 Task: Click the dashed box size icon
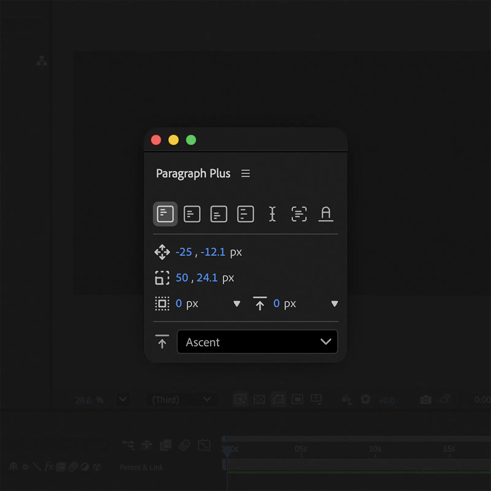[162, 278]
